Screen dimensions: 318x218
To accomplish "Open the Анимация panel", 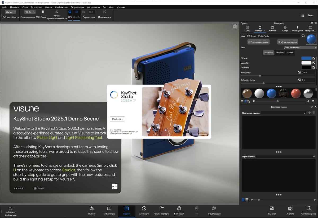I will point(144,211).
